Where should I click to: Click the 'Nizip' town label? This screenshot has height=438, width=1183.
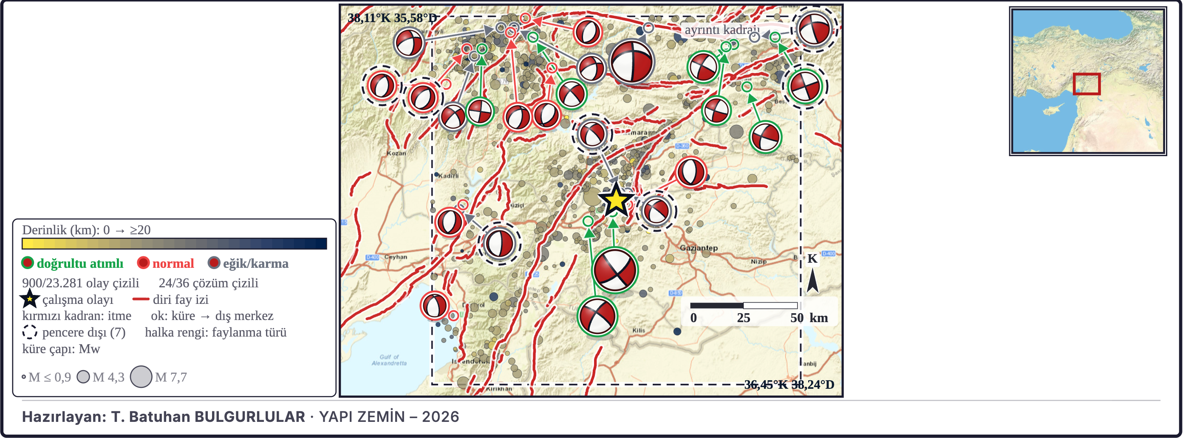758,261
